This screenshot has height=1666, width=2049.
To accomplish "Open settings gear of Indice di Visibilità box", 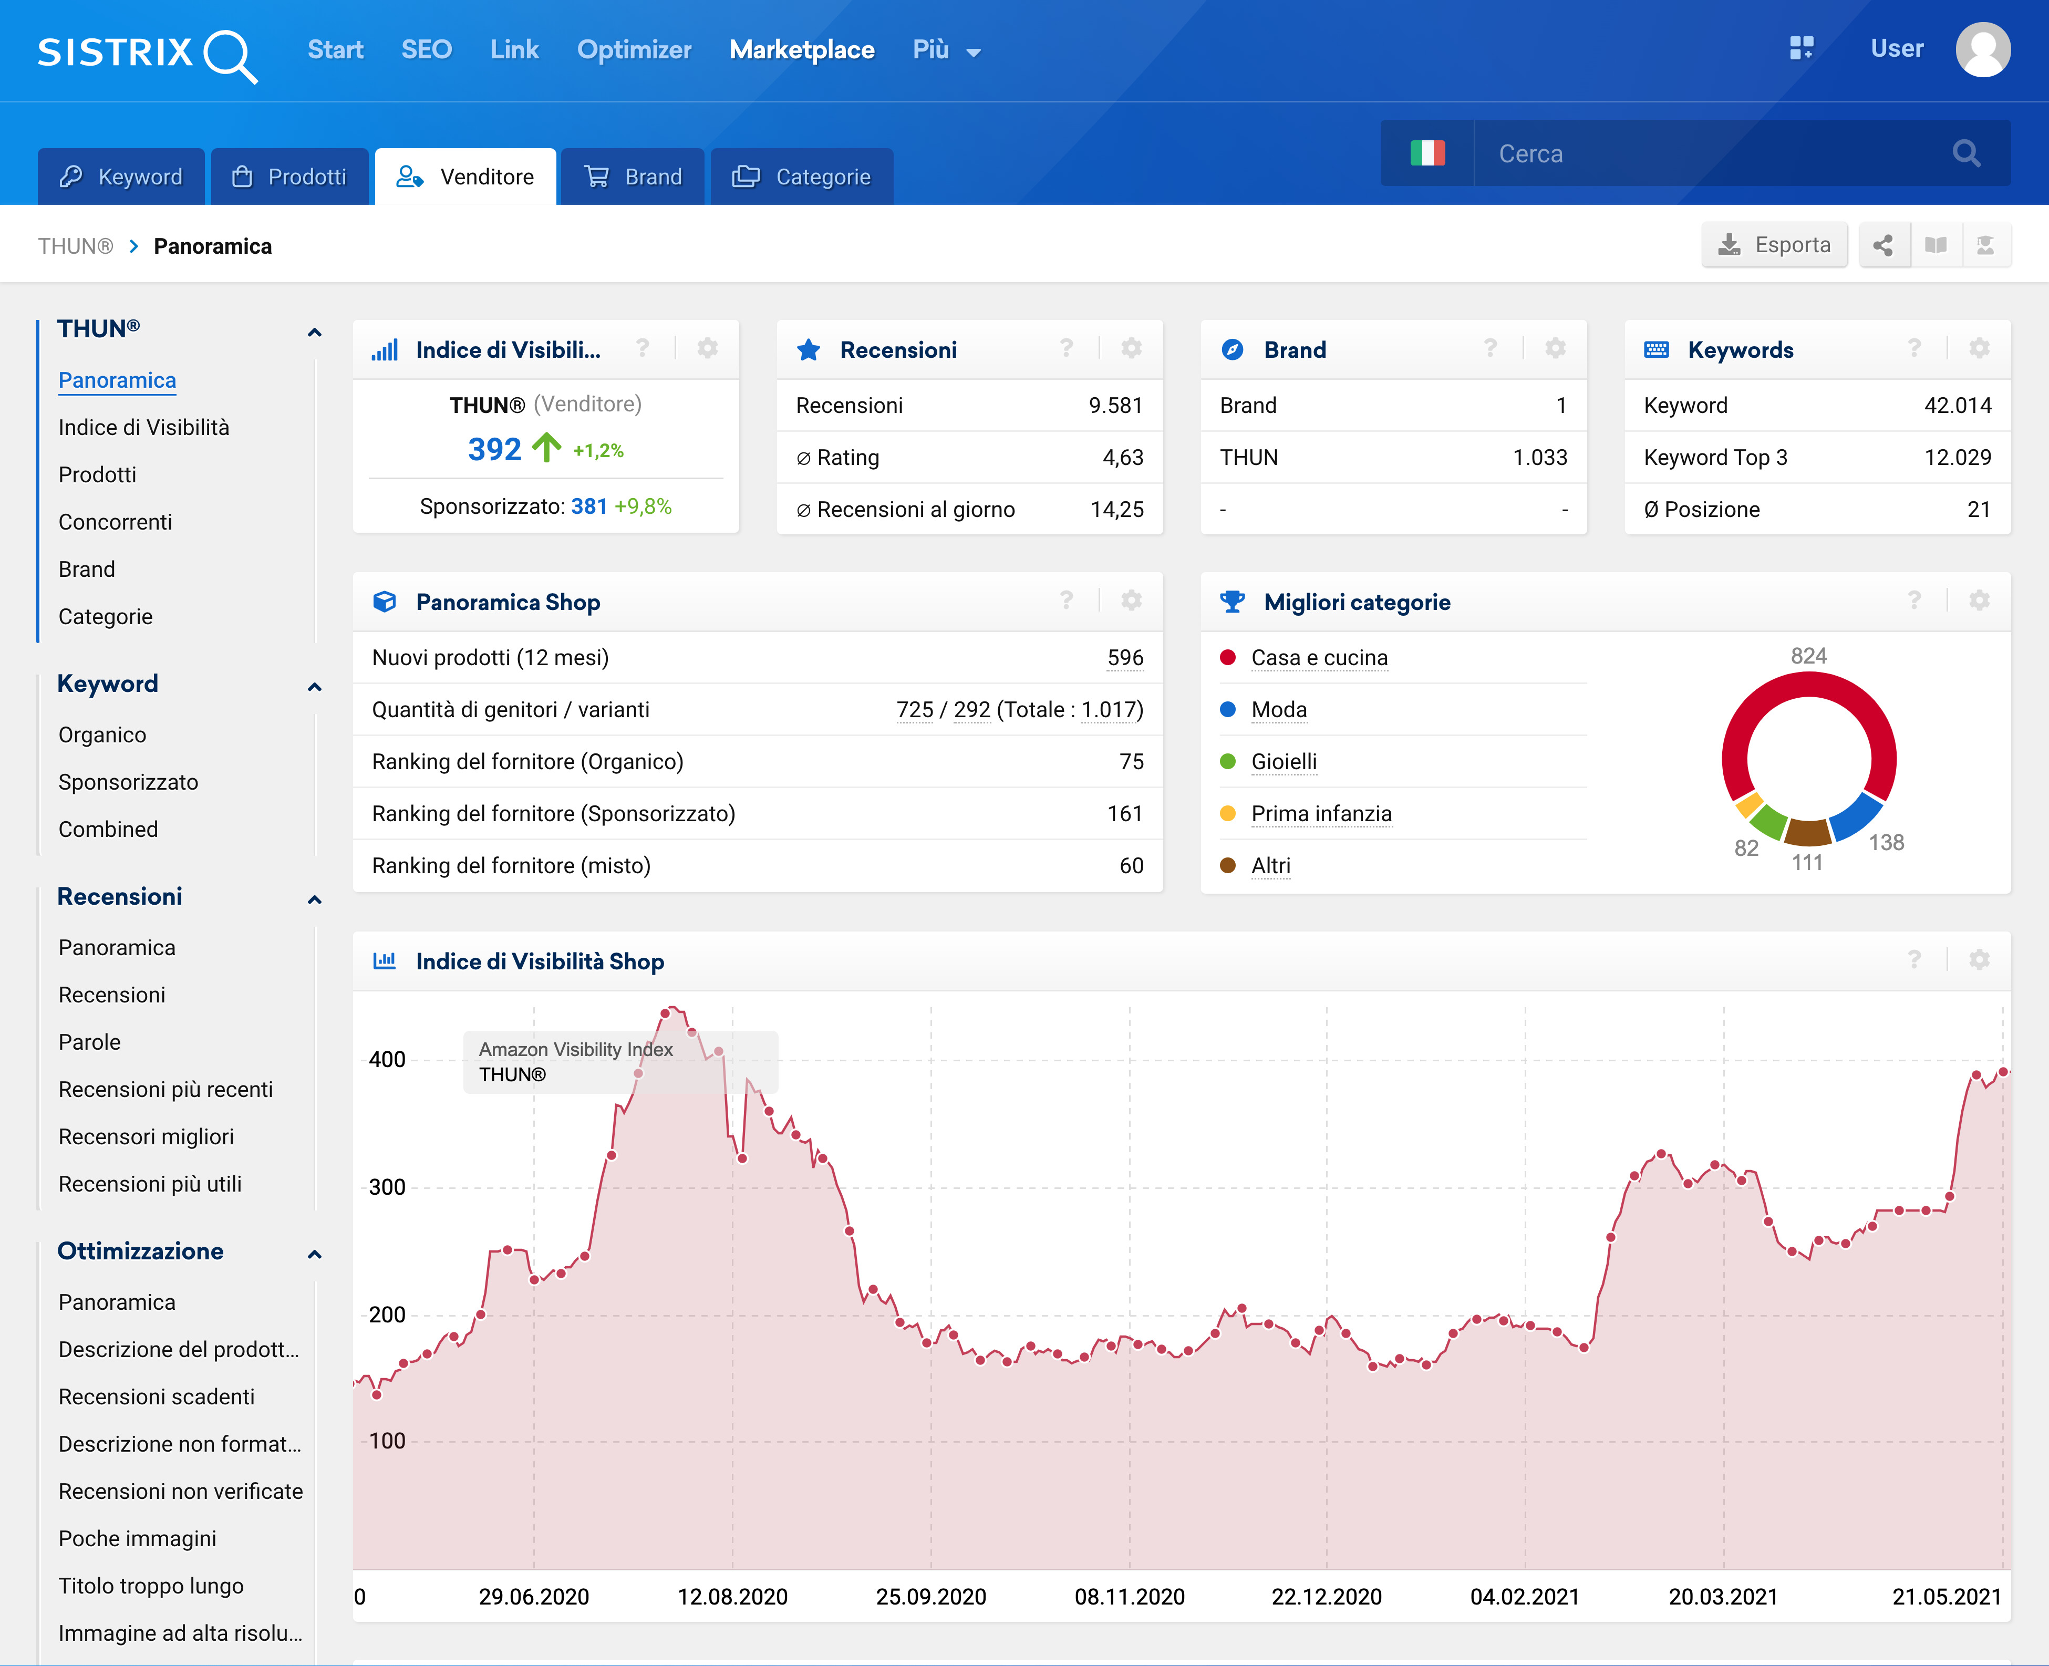I will pyautogui.click(x=707, y=348).
